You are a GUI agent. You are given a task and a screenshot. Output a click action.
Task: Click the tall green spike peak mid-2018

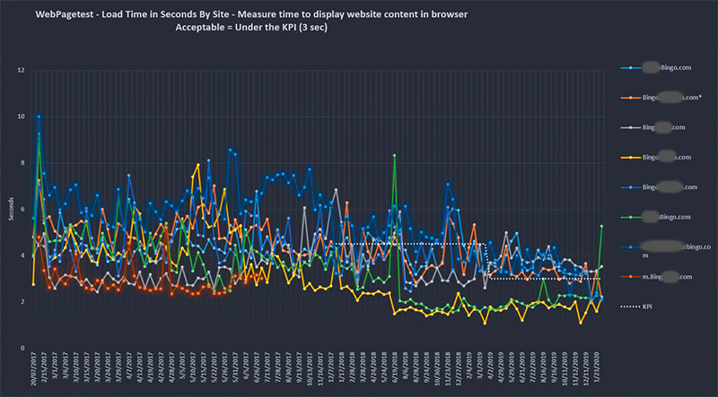[x=394, y=155]
